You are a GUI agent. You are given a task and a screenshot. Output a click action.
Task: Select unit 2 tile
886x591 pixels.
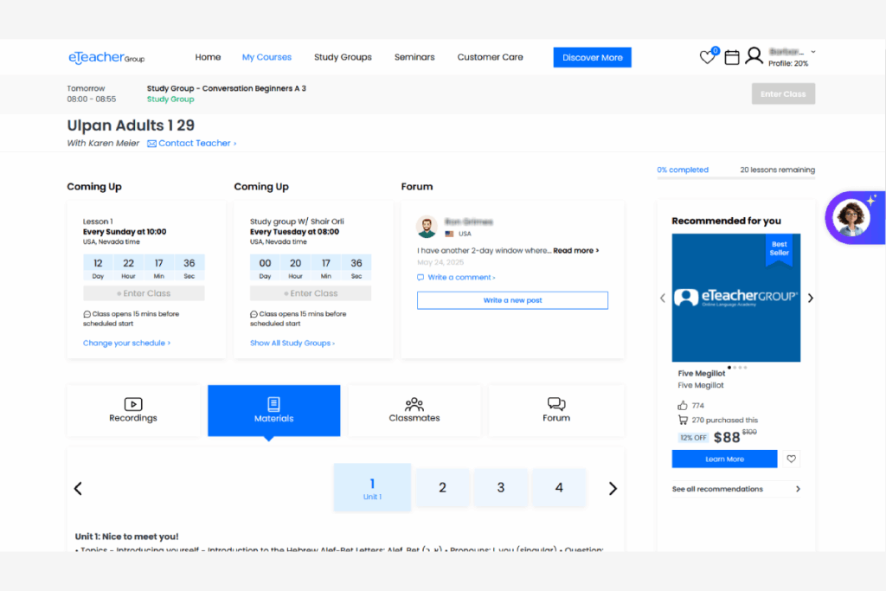pyautogui.click(x=442, y=488)
